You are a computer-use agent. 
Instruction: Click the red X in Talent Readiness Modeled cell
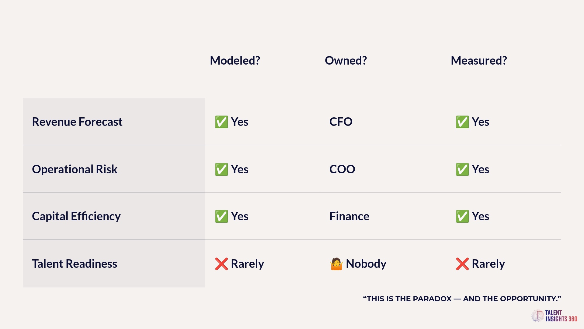pos(221,264)
